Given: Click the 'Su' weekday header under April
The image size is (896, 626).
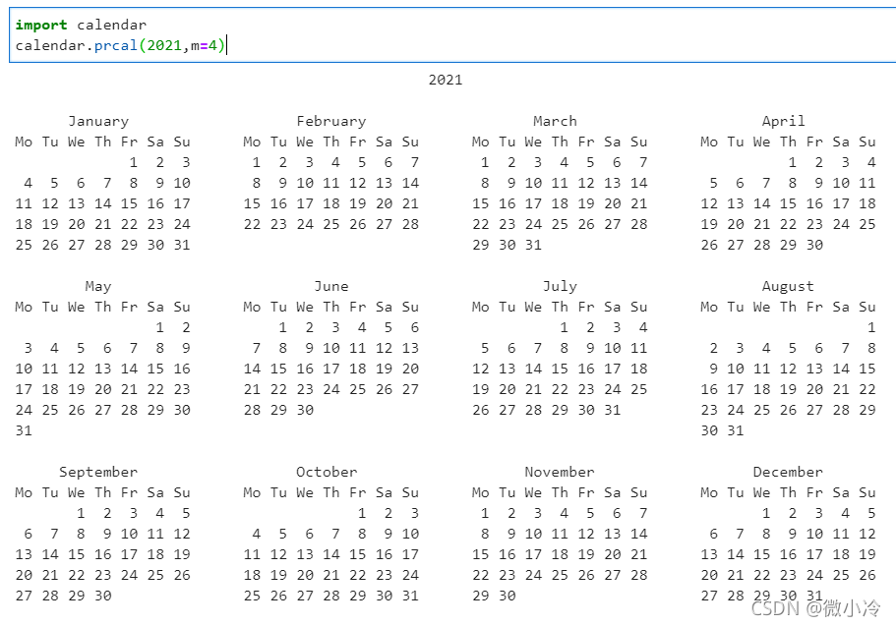Looking at the screenshot, I should pyautogui.click(x=867, y=142).
